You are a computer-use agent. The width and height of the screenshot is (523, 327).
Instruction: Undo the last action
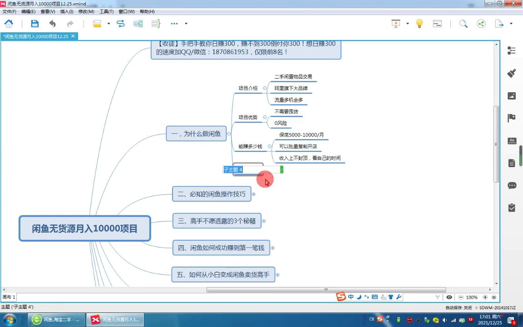(x=53, y=24)
